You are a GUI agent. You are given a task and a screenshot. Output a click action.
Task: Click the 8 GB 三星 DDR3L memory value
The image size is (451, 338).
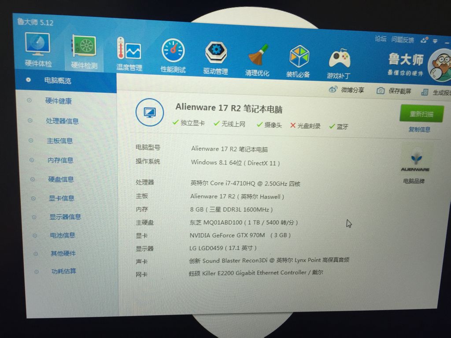[x=231, y=209]
